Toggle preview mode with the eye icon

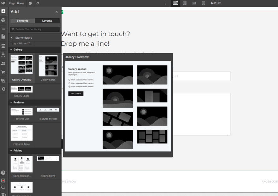(x=37, y=3)
